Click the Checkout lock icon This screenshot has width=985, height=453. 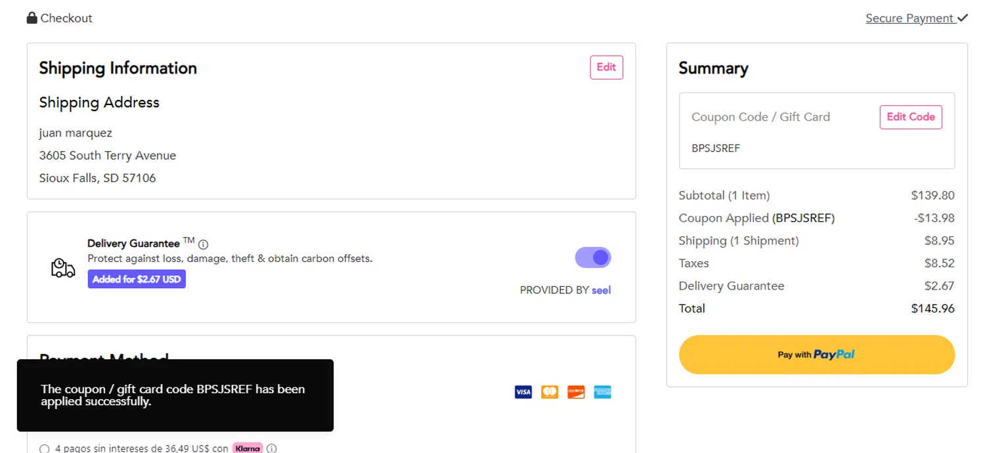(32, 18)
